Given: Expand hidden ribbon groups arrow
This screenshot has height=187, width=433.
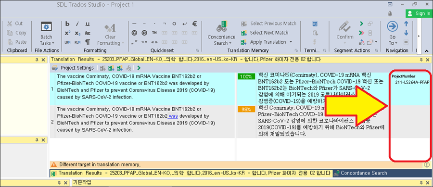Looking at the screenshot, I should coord(419,36).
